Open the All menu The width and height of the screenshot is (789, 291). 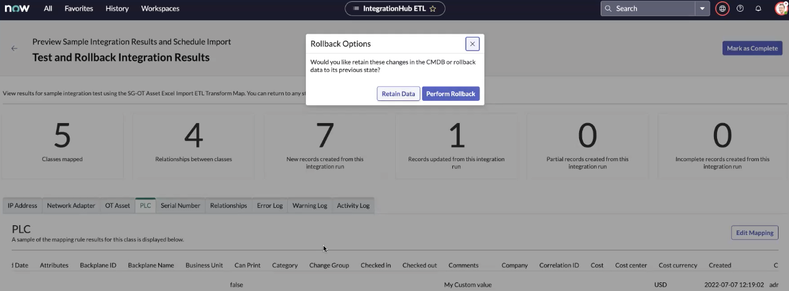tap(48, 9)
